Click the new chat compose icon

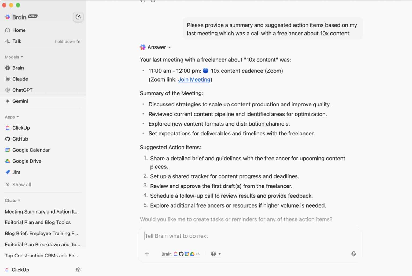(78, 17)
